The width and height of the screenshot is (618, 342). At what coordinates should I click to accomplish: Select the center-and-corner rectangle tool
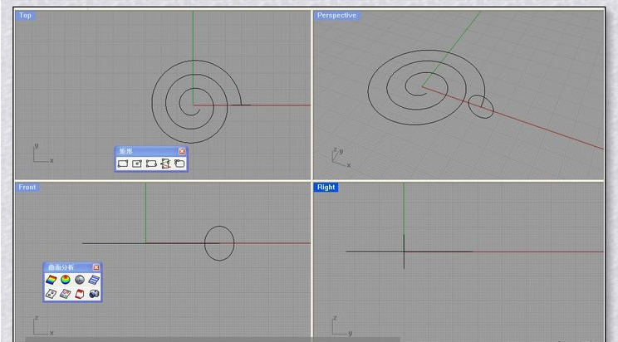click(x=137, y=164)
